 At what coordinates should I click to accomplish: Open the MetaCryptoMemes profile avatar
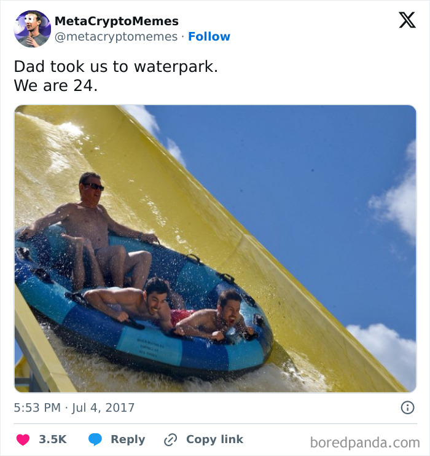pos(33,29)
